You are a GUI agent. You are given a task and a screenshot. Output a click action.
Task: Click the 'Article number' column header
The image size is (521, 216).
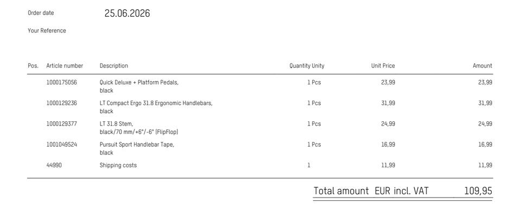click(x=65, y=66)
